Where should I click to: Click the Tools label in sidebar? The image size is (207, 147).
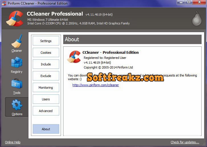tap(17, 93)
